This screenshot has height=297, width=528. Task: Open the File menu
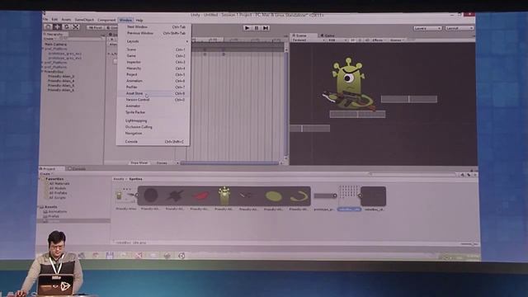click(x=45, y=20)
